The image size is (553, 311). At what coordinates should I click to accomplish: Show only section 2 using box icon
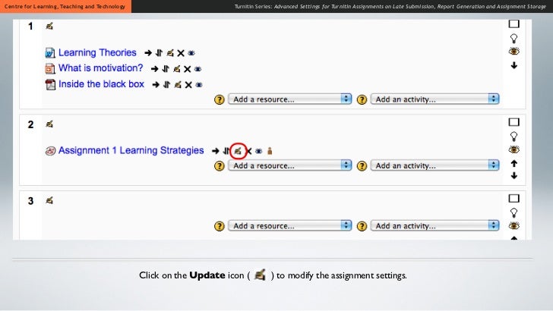513,122
